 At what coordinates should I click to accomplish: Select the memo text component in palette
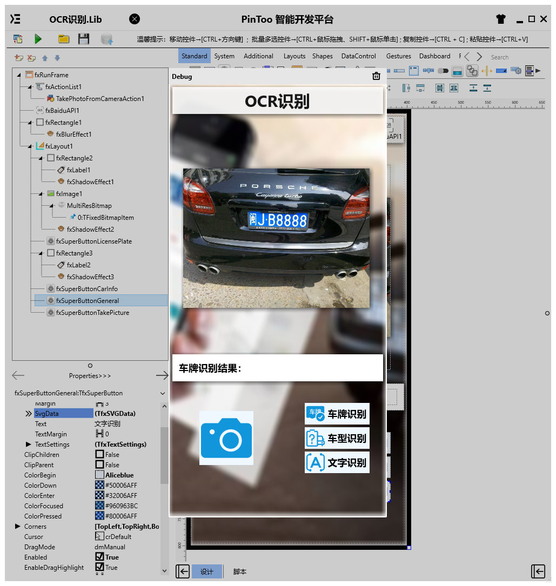[529, 71]
